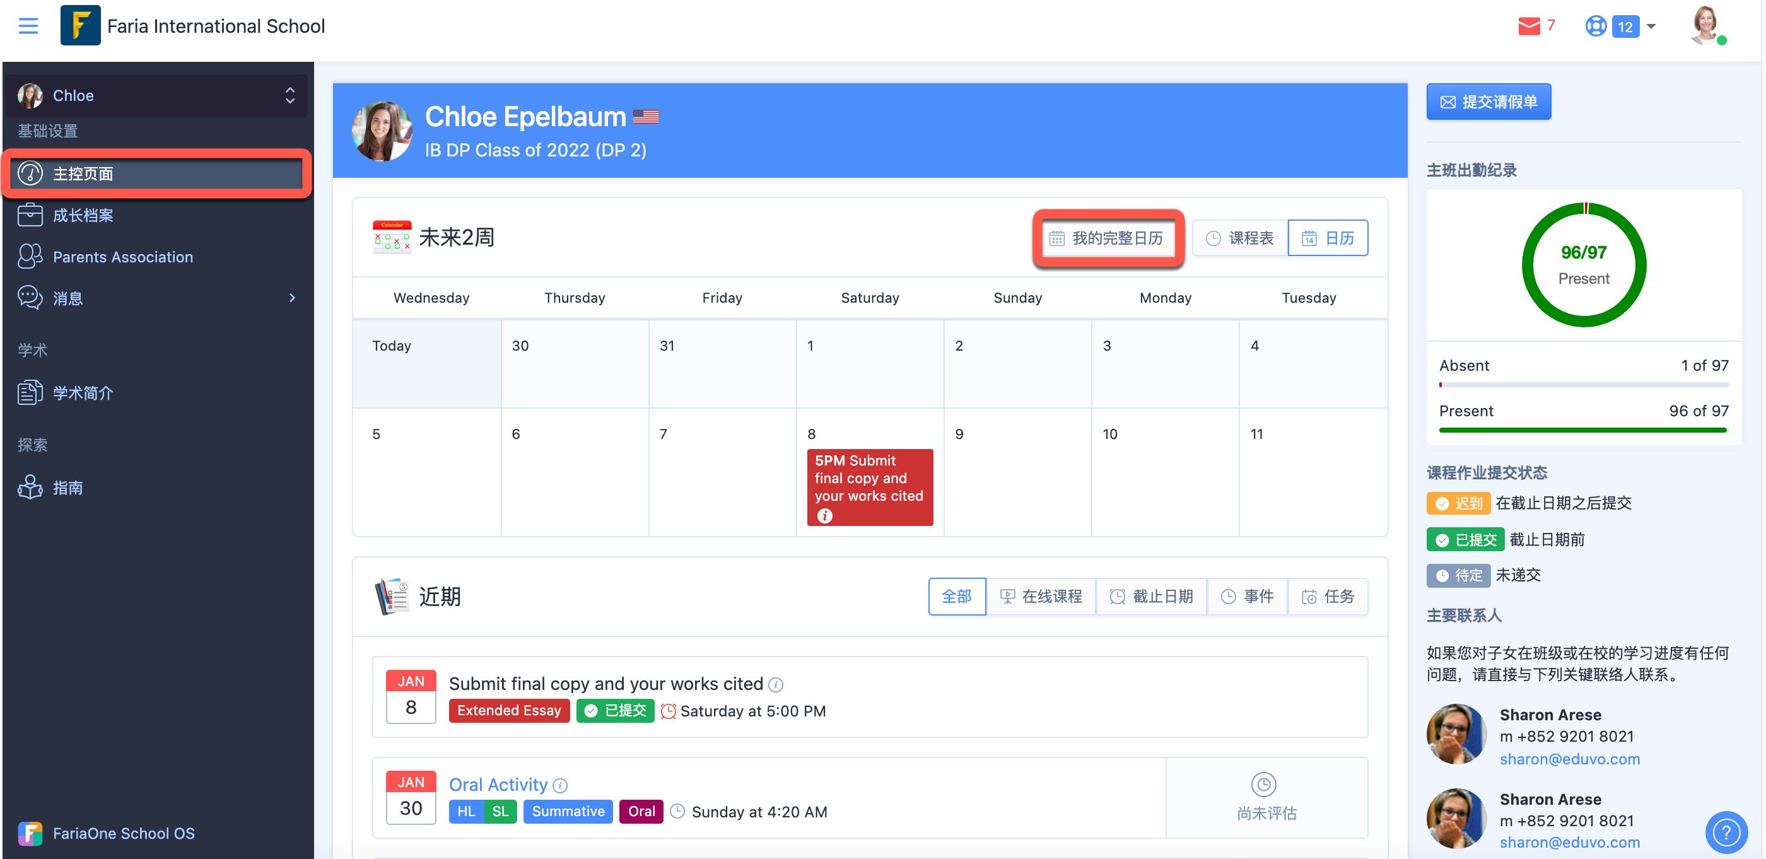Click the Extended Essay tag
The image size is (1766, 859).
(509, 710)
